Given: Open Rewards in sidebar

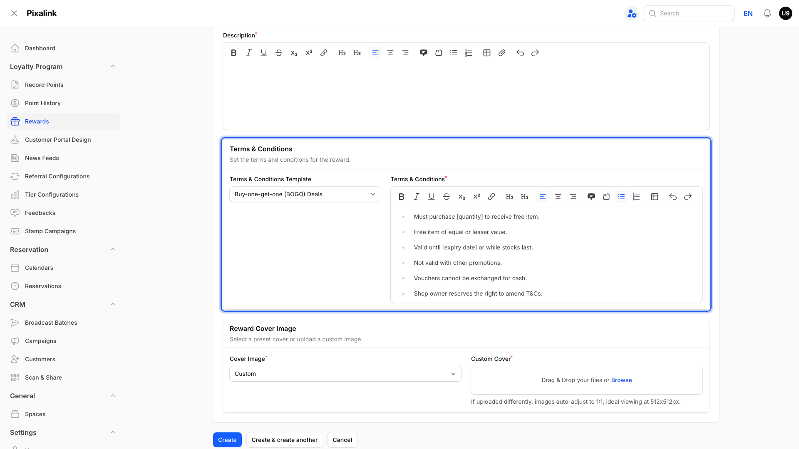Looking at the screenshot, I should (63, 121).
